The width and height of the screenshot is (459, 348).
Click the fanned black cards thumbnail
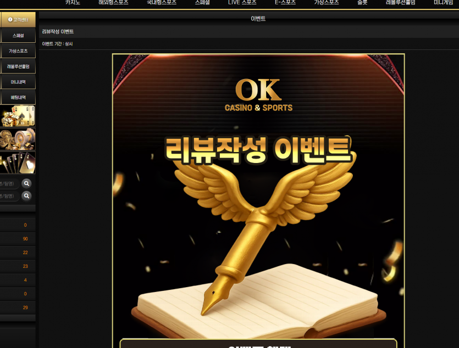[18, 162]
